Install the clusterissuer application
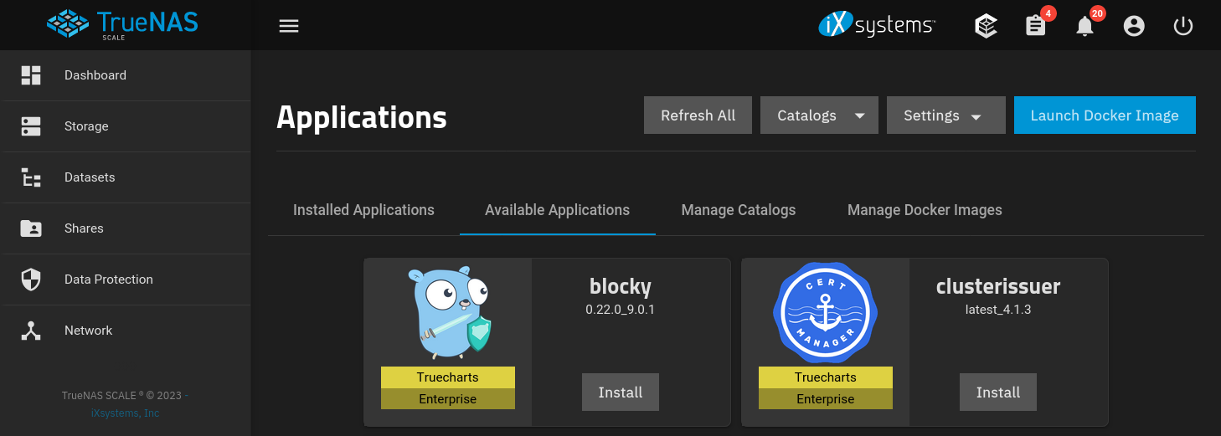 point(998,392)
